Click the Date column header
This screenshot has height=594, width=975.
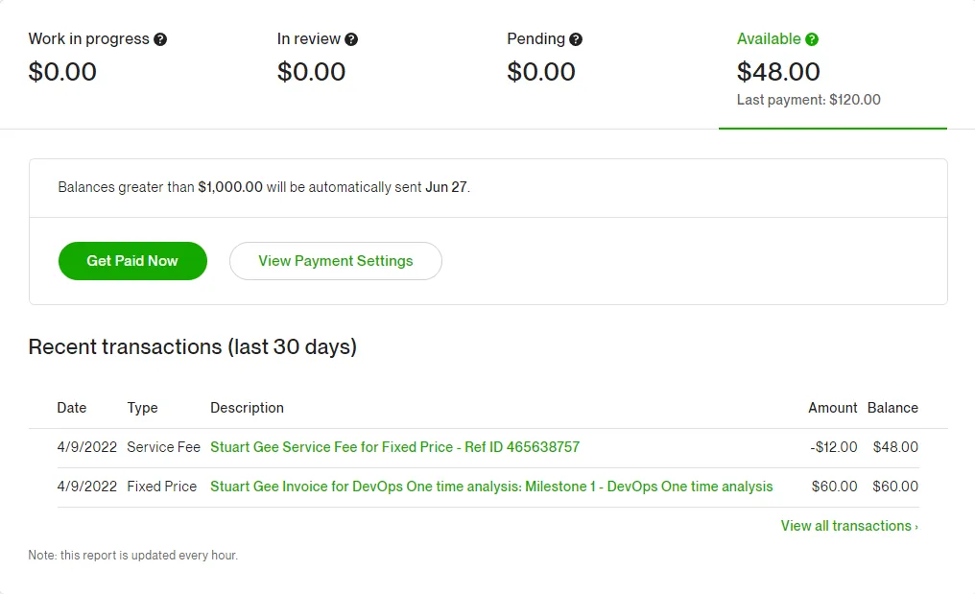point(72,408)
